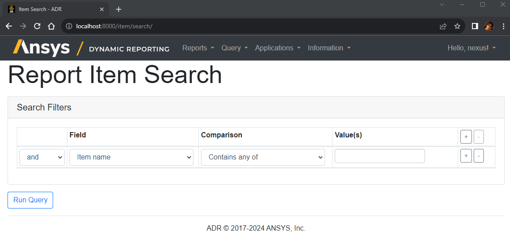The image size is (510, 239).
Task: Open the browser home page
Action: pos(51,27)
